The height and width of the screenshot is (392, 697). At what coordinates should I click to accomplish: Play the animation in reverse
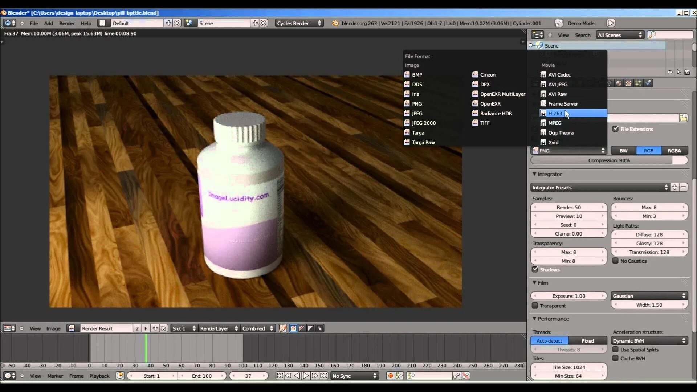(297, 376)
